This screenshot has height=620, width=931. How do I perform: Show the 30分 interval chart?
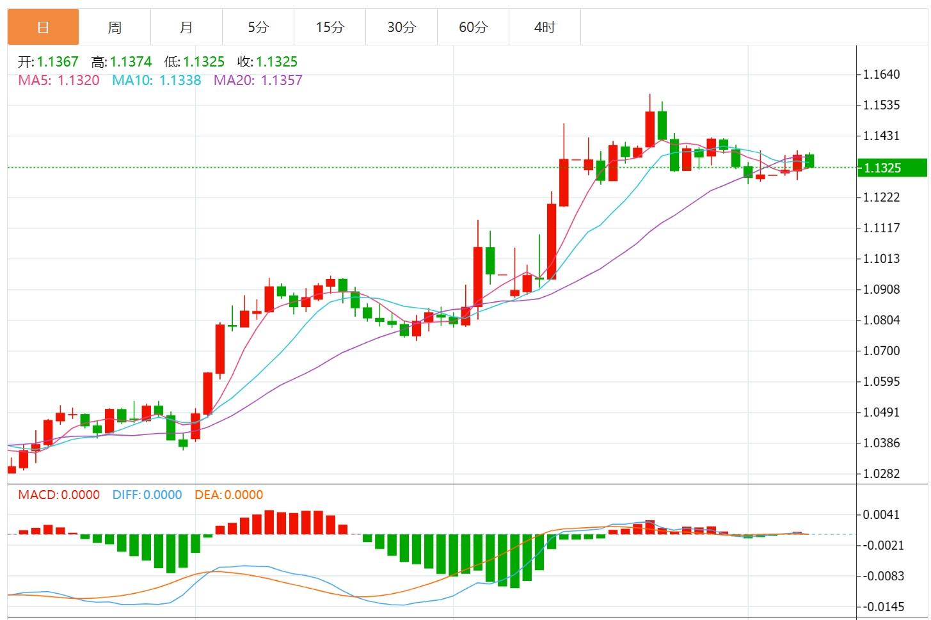click(401, 27)
